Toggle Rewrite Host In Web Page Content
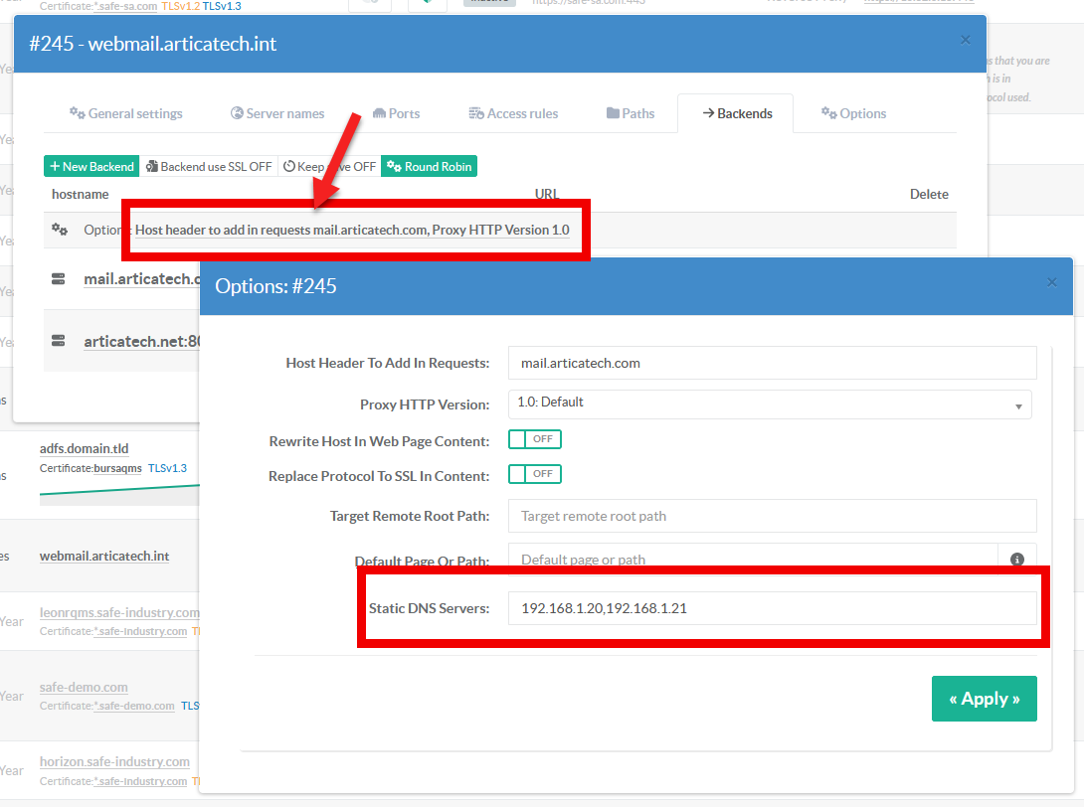Screen dimensions: 1084x807 (x=535, y=439)
